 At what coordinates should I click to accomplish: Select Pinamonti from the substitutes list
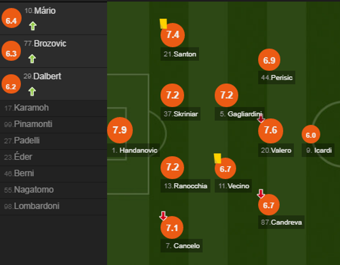click(28, 124)
